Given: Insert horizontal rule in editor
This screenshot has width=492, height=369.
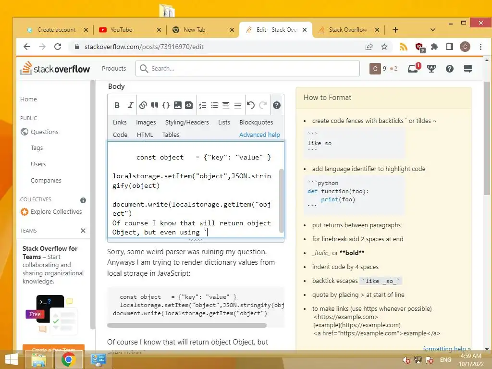Looking at the screenshot, I should 238,105.
